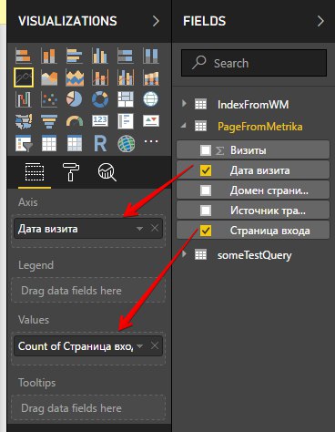The image size is (335, 432).
Task: Click the Домен страни... field name
Action: point(269,190)
